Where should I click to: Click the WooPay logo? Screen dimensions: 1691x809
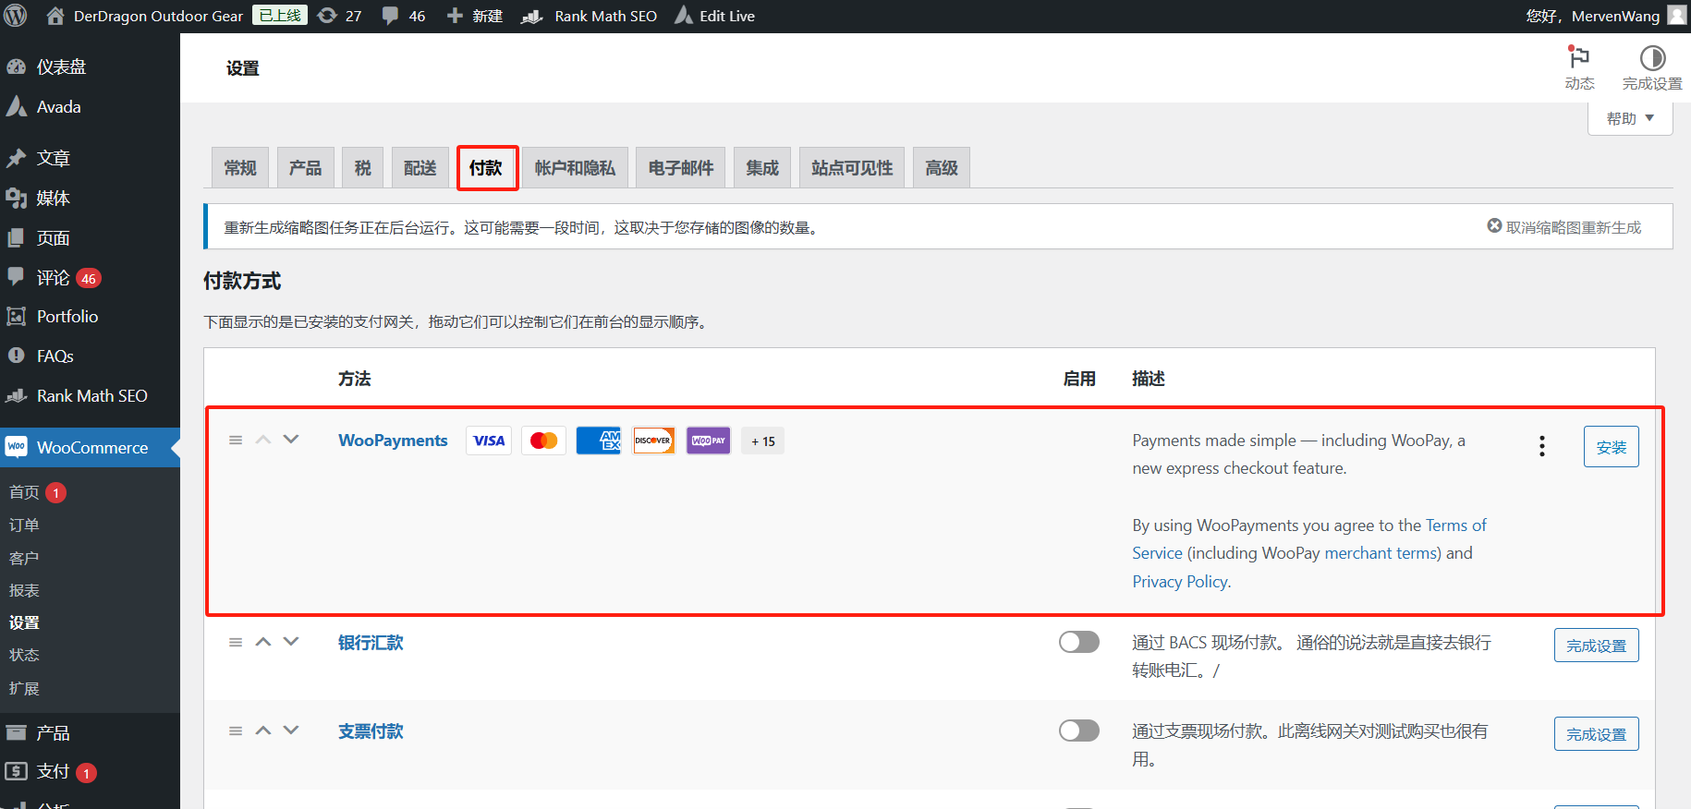[709, 441]
